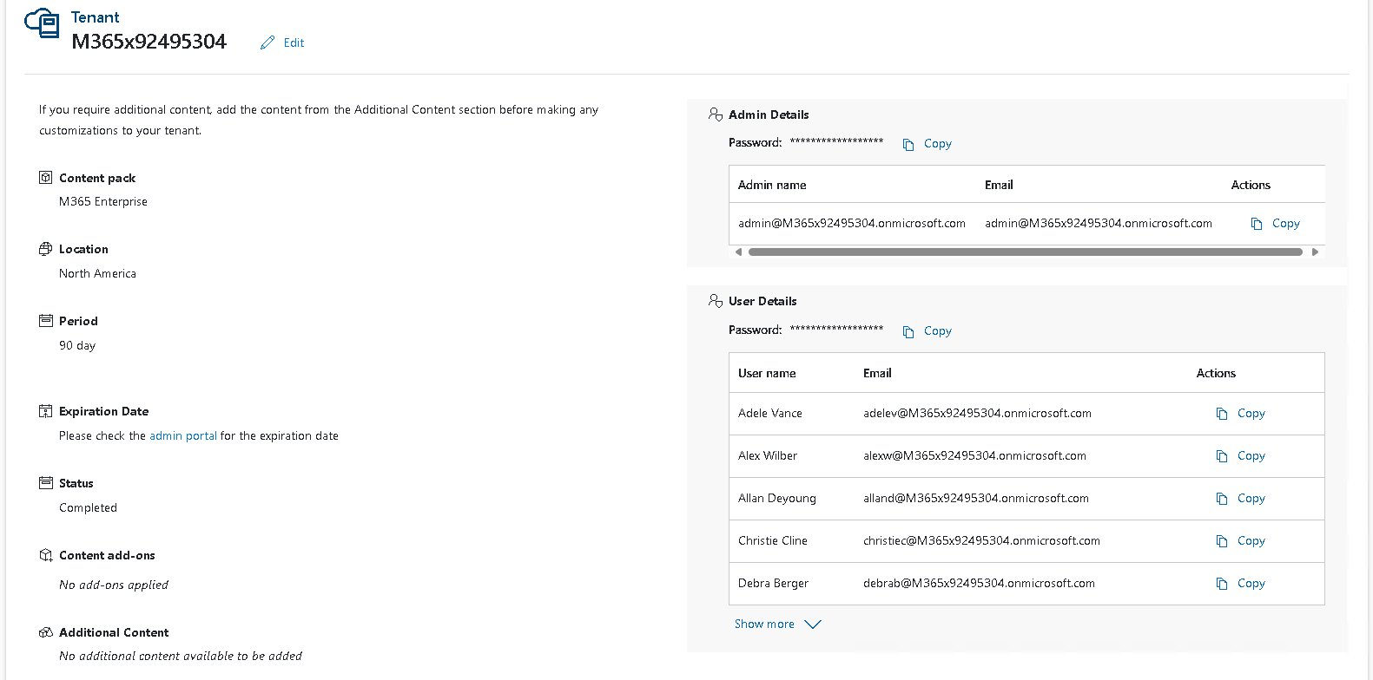Click the M365 Enterprise content pack value
This screenshot has height=680, width=1373.
coord(103,201)
